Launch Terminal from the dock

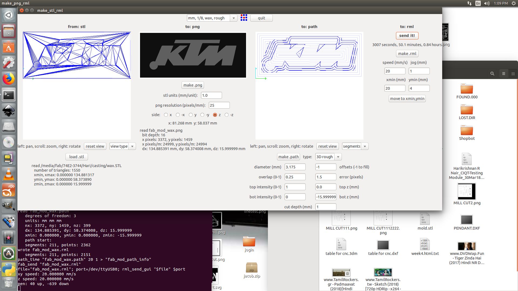click(x=9, y=95)
